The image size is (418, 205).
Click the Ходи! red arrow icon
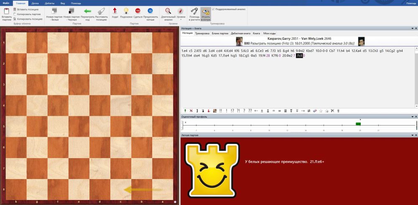point(115,13)
